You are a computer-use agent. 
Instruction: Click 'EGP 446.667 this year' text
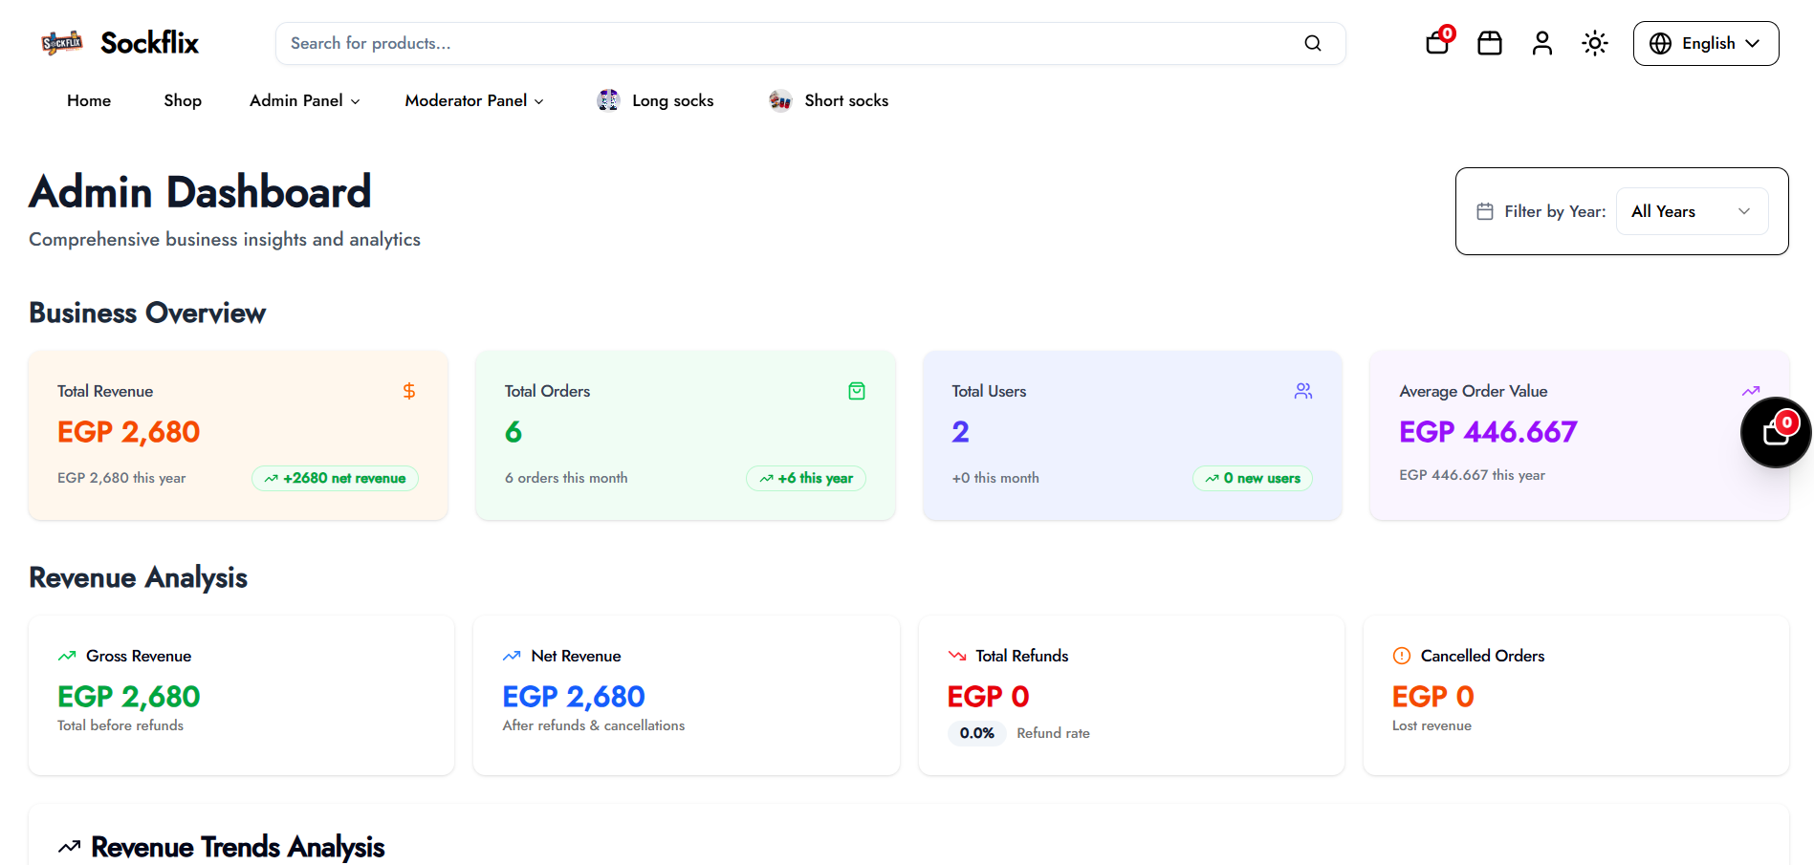[x=1472, y=475]
